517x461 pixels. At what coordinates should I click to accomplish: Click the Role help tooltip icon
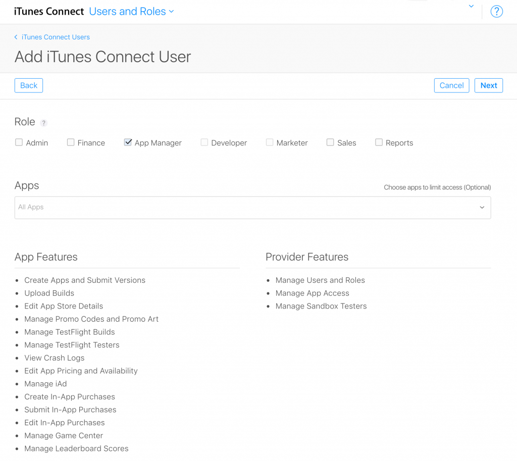pyautogui.click(x=43, y=123)
